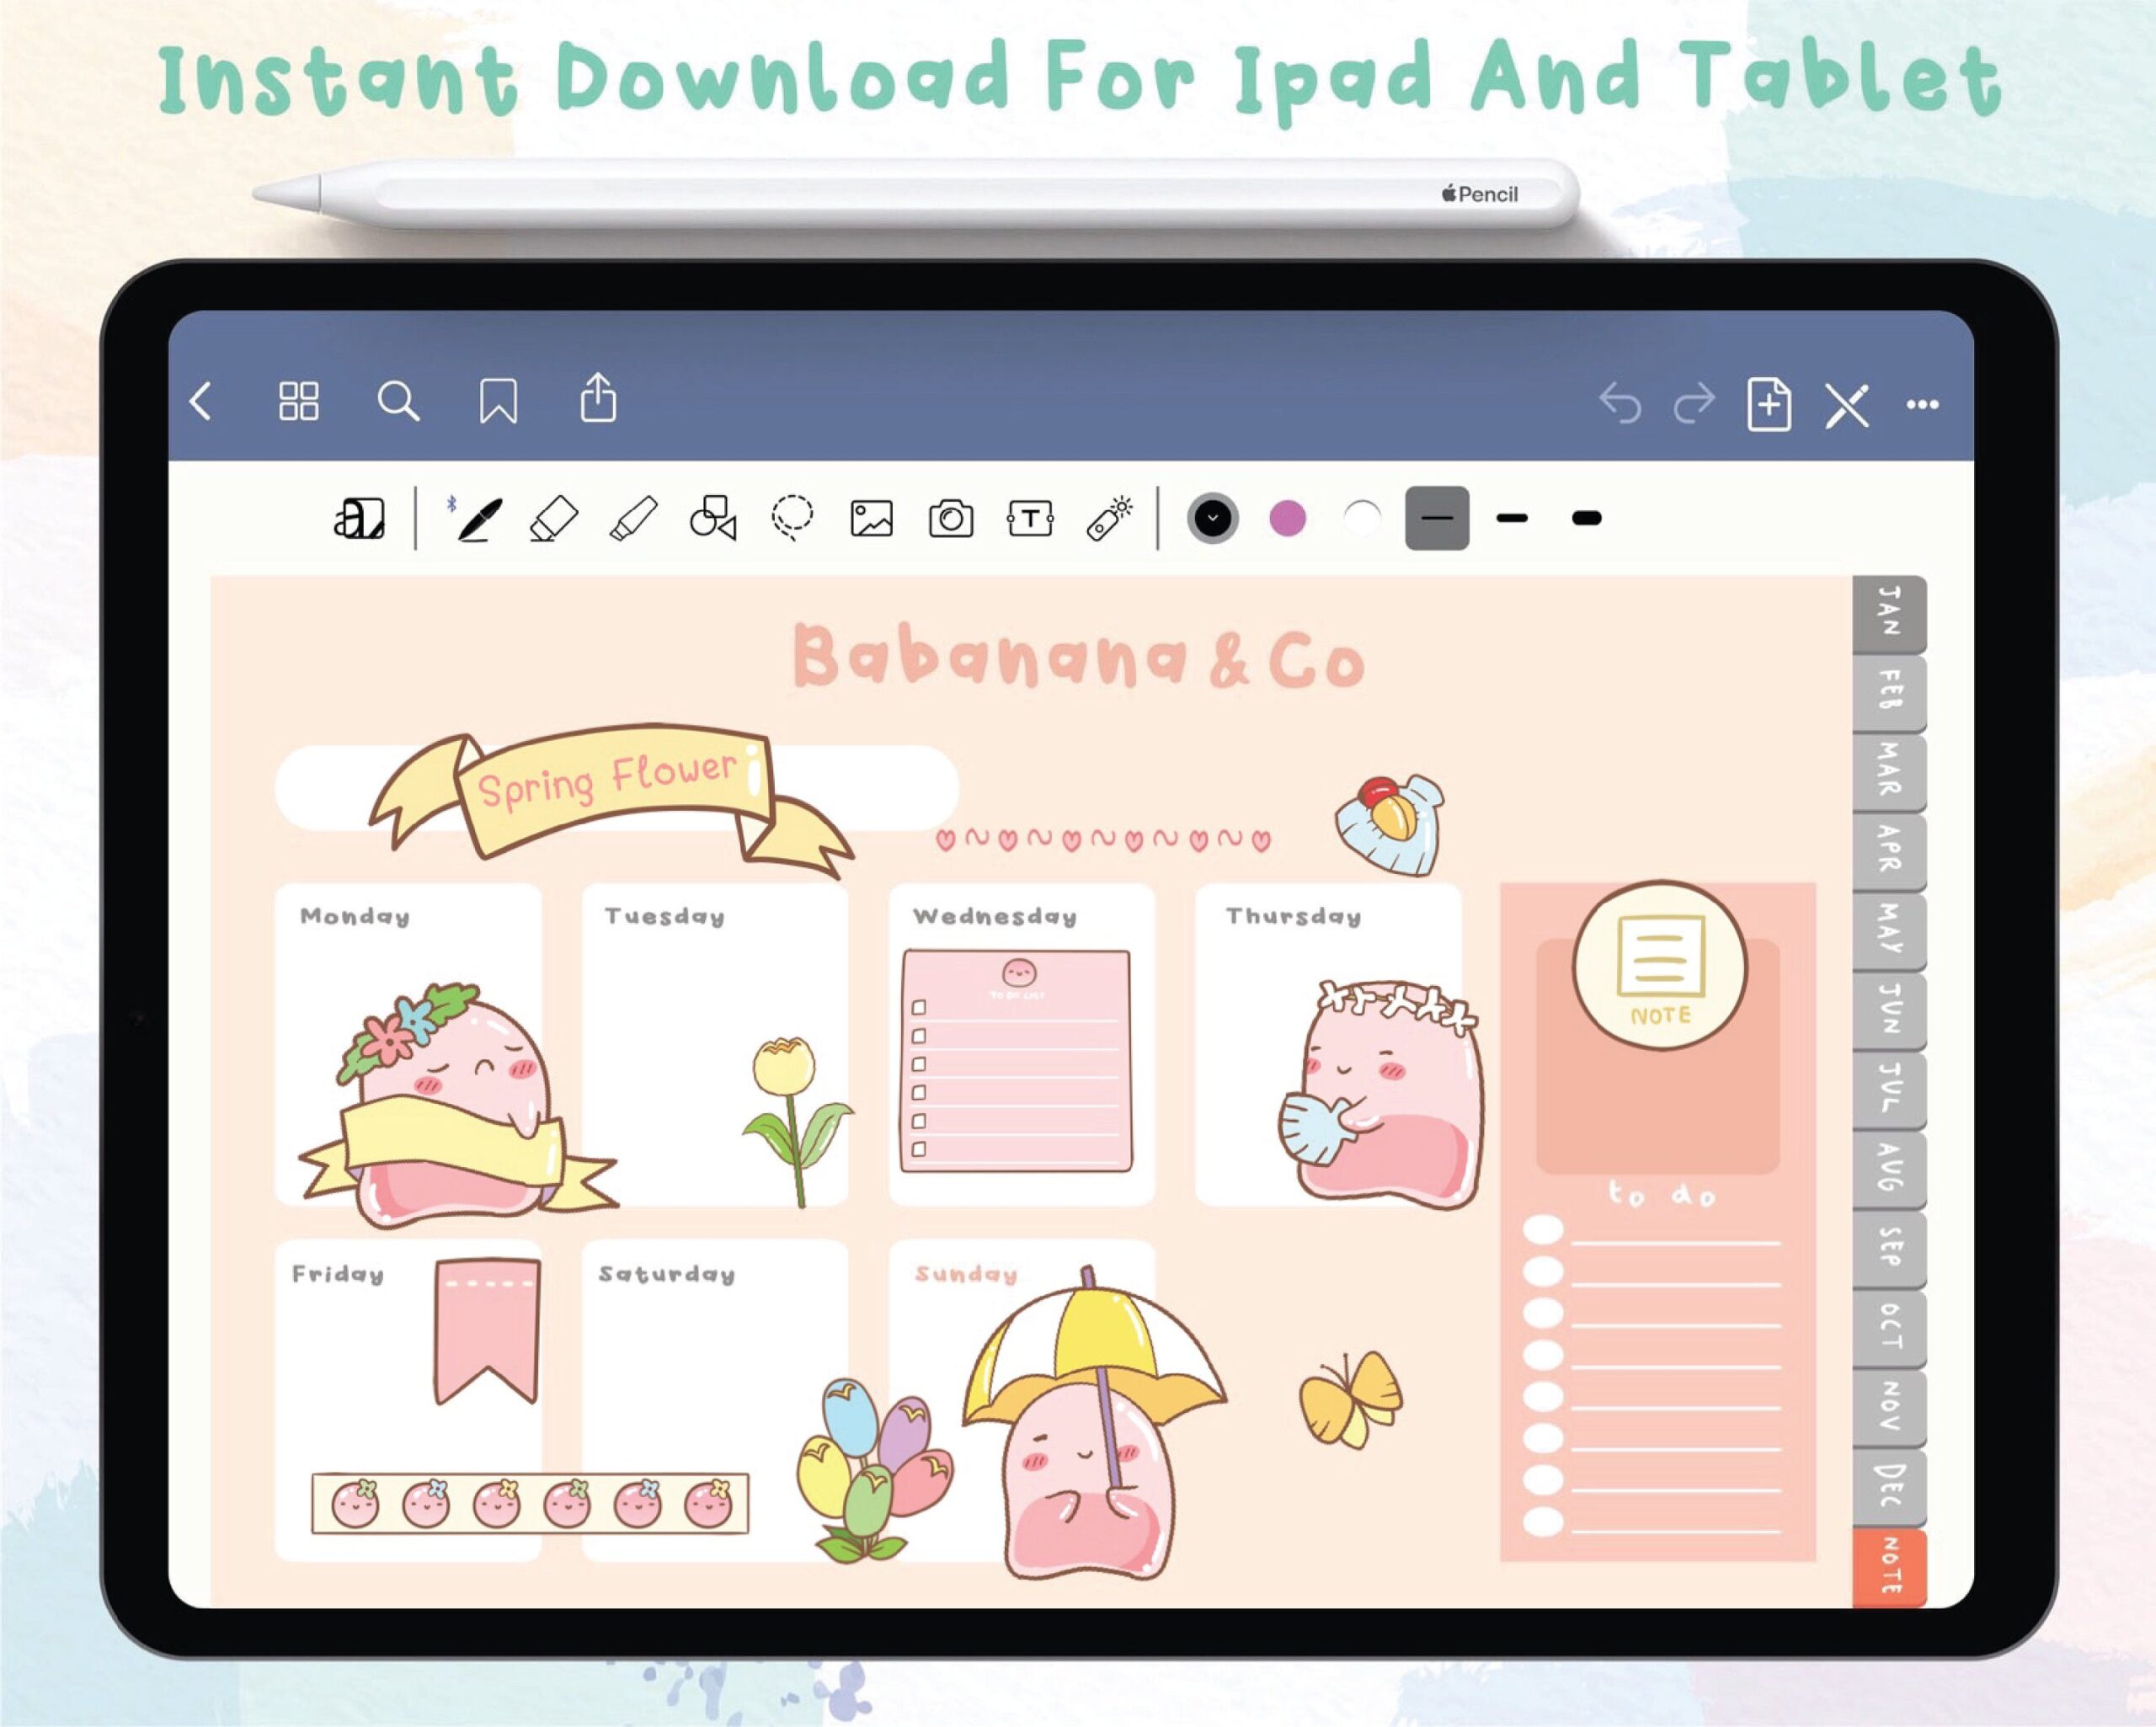Viewport: 2156px width, 1727px height.
Task: Select the Highlighter tool
Action: coord(633,519)
